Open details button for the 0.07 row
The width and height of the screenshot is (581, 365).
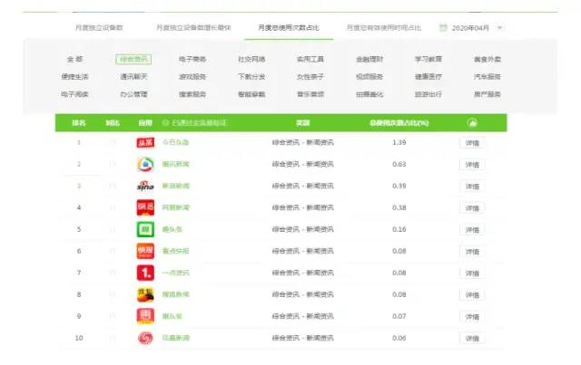472,317
